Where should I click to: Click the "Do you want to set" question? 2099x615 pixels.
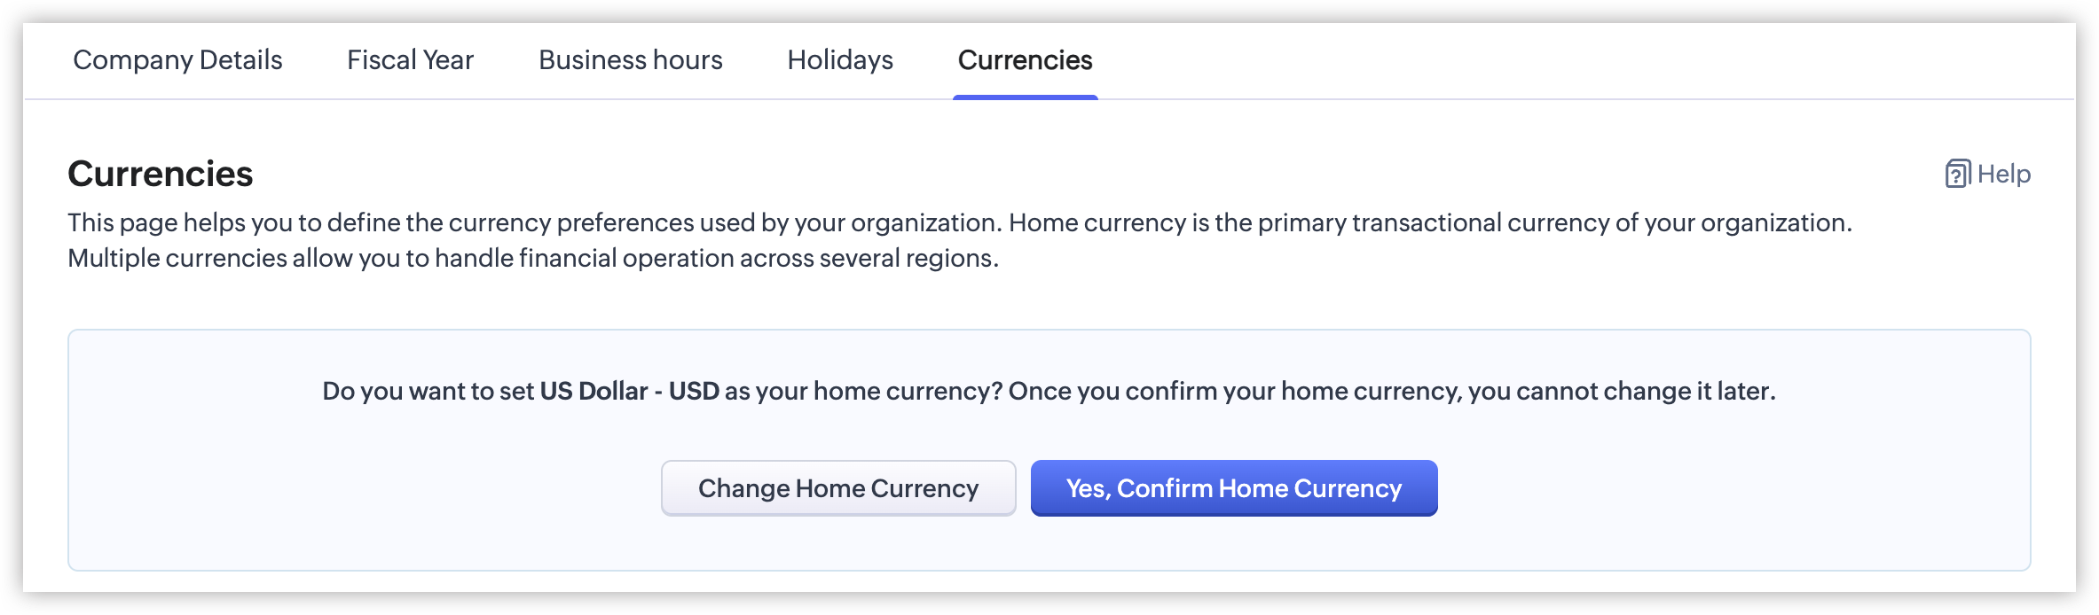(x=428, y=392)
